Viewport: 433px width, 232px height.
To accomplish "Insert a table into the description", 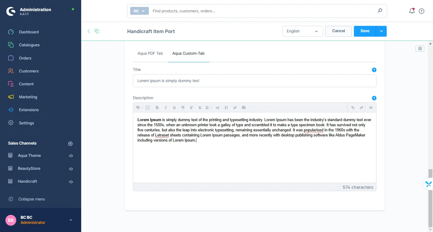I will pos(244,108).
